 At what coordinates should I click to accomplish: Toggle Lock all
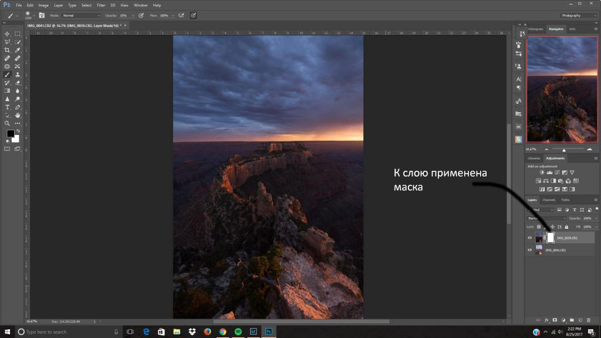tap(566, 227)
